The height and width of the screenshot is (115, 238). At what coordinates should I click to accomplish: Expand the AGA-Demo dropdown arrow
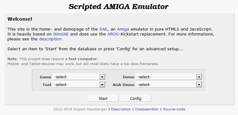click(x=199, y=85)
